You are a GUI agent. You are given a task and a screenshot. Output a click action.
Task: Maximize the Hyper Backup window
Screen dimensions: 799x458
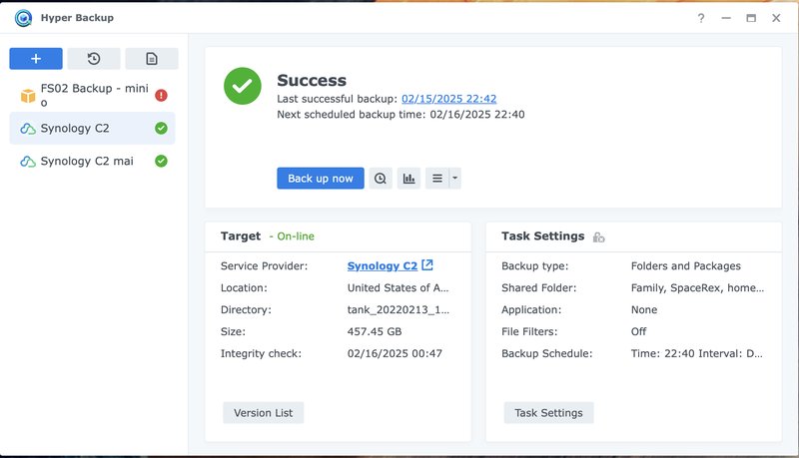(751, 18)
